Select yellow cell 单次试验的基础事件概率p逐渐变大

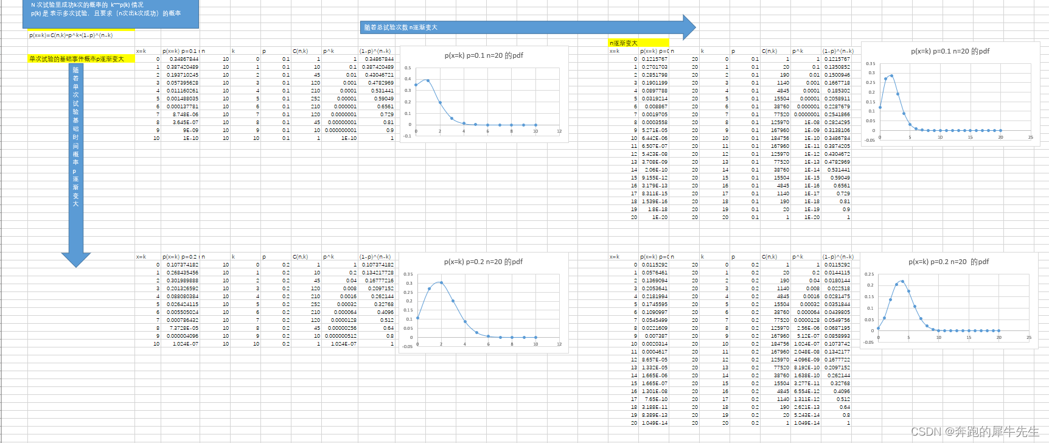coord(81,59)
